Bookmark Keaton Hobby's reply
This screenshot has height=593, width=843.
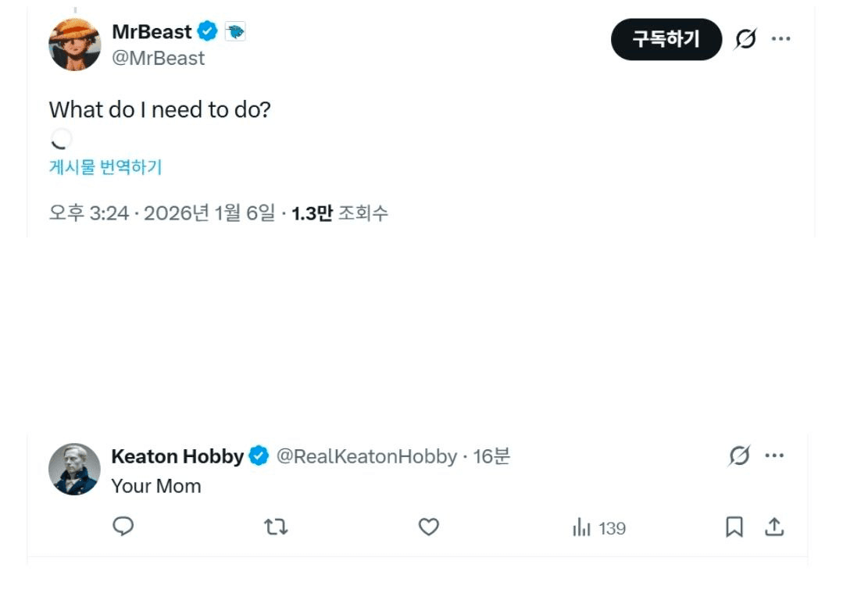(734, 528)
